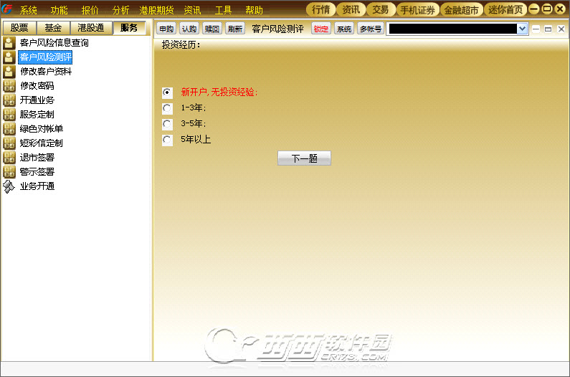Screen dimensions: 570x377
Task: Switch to the 港股通 tab
Action: pyautogui.click(x=91, y=28)
